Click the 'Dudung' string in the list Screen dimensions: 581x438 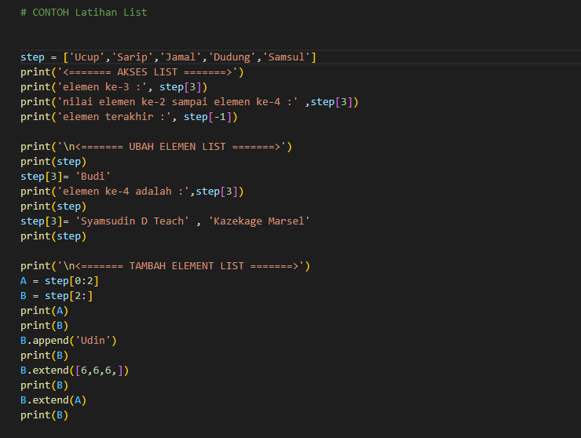click(232, 57)
